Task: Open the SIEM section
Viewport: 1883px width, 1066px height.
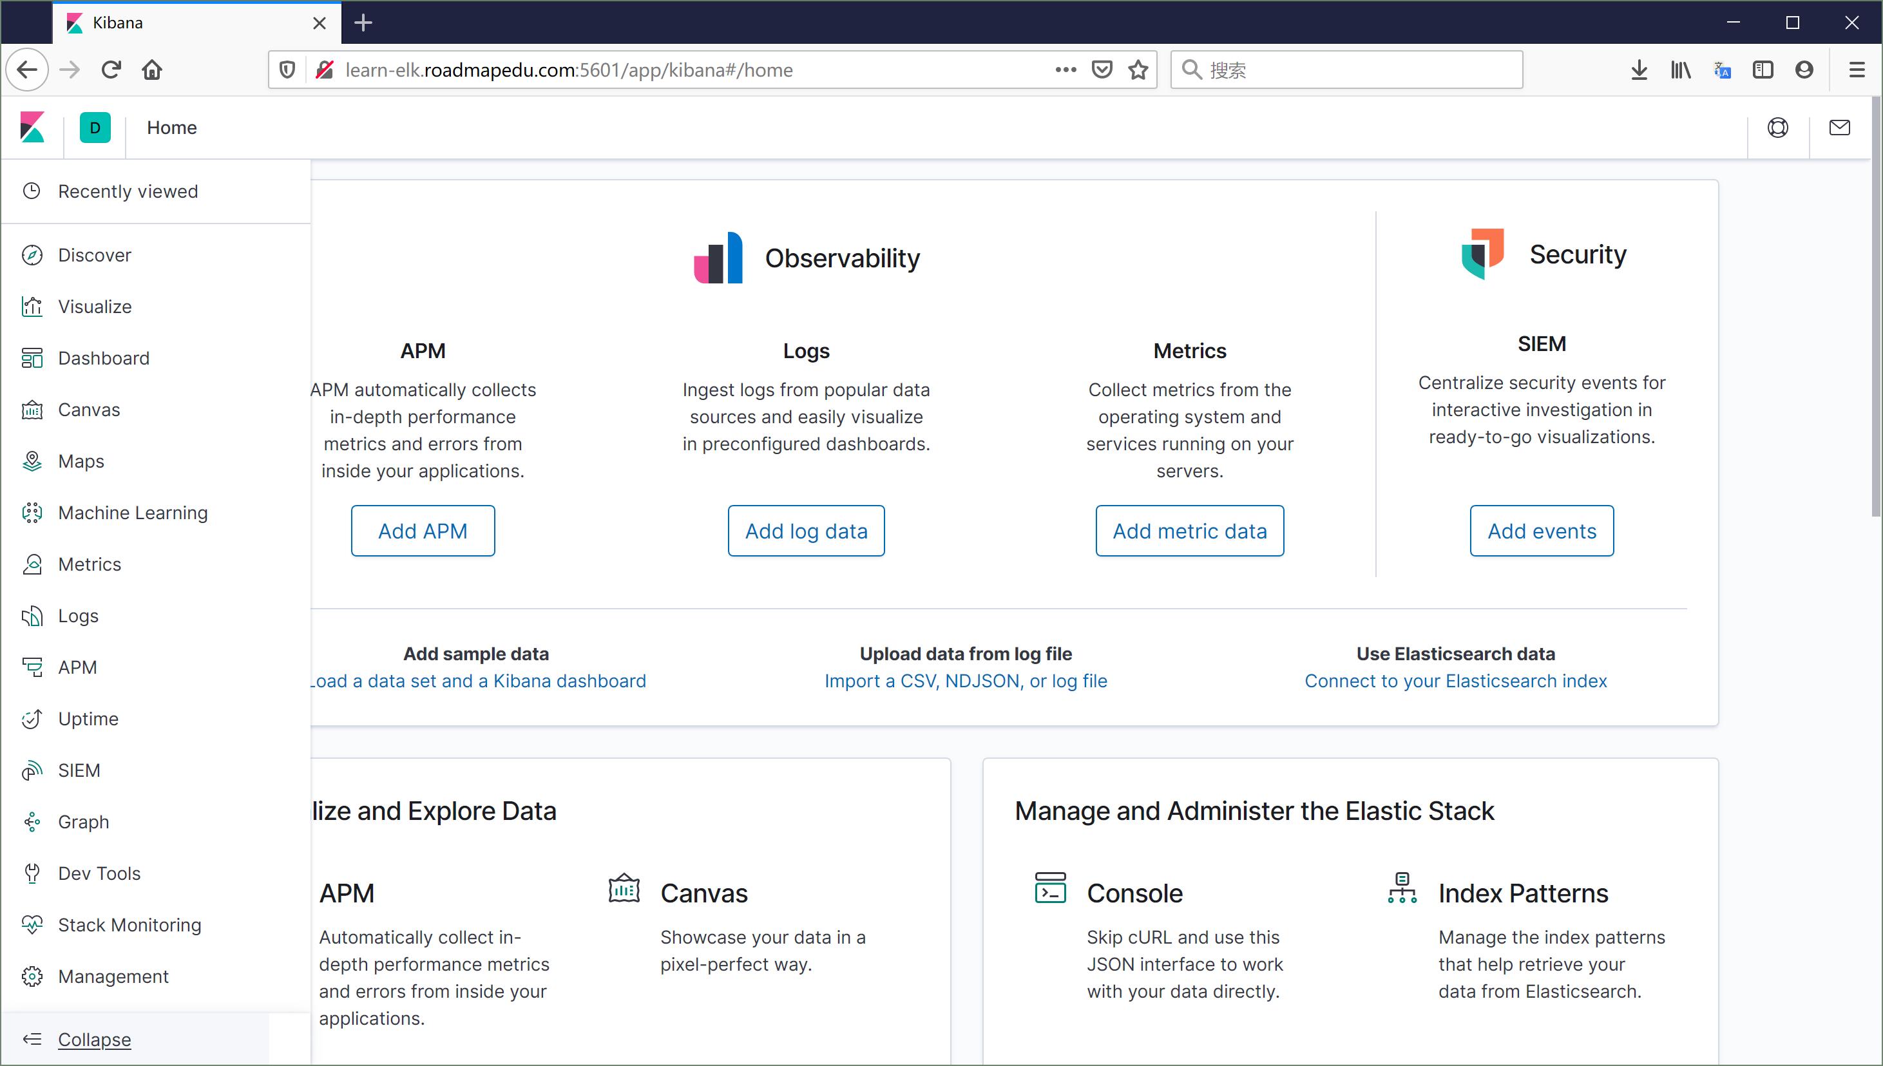Action: coord(79,770)
